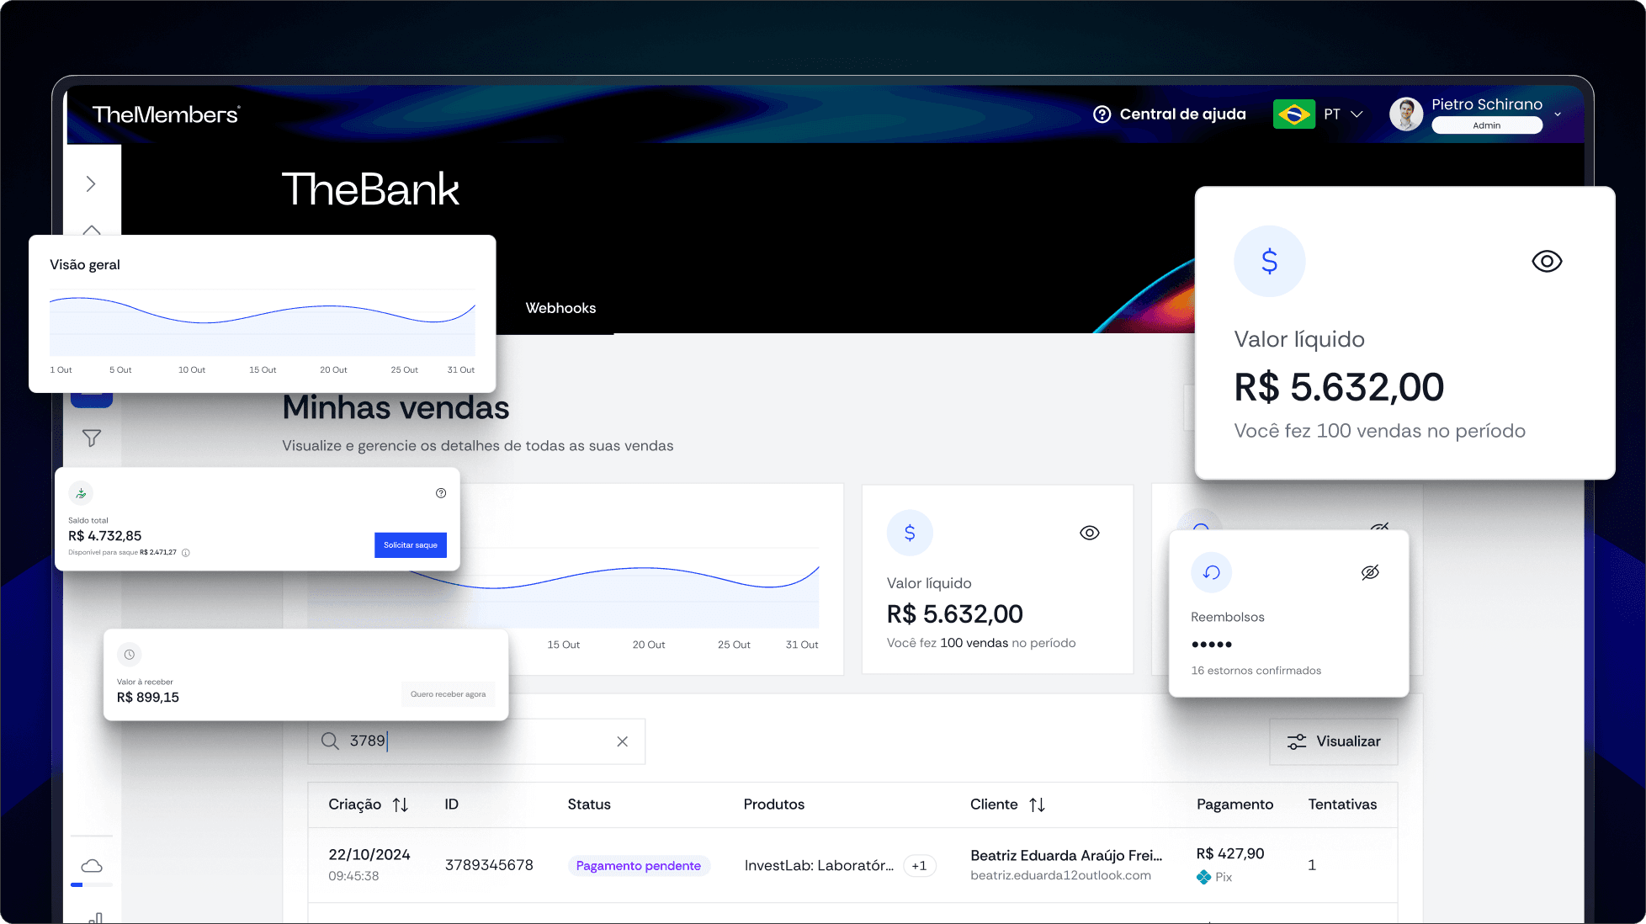The width and height of the screenshot is (1646, 924).
Task: Click the storage progress bar under cloud icon
Action: pyautogui.click(x=92, y=884)
